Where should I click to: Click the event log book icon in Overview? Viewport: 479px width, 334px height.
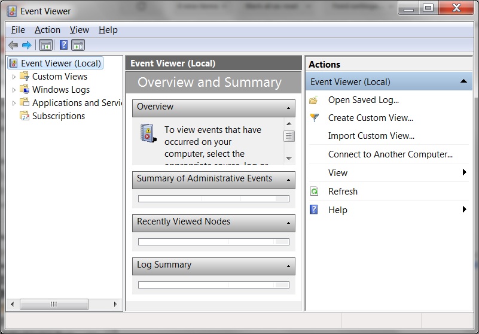(x=148, y=133)
